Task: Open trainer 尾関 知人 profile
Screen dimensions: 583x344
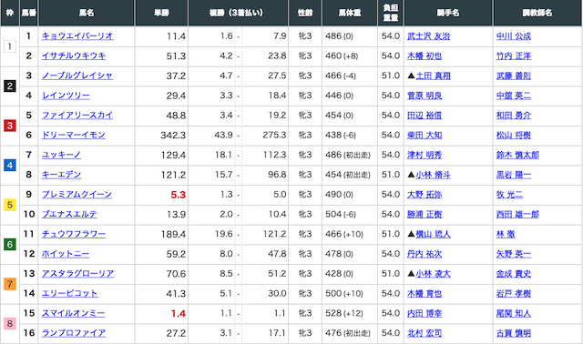Action: (x=514, y=313)
